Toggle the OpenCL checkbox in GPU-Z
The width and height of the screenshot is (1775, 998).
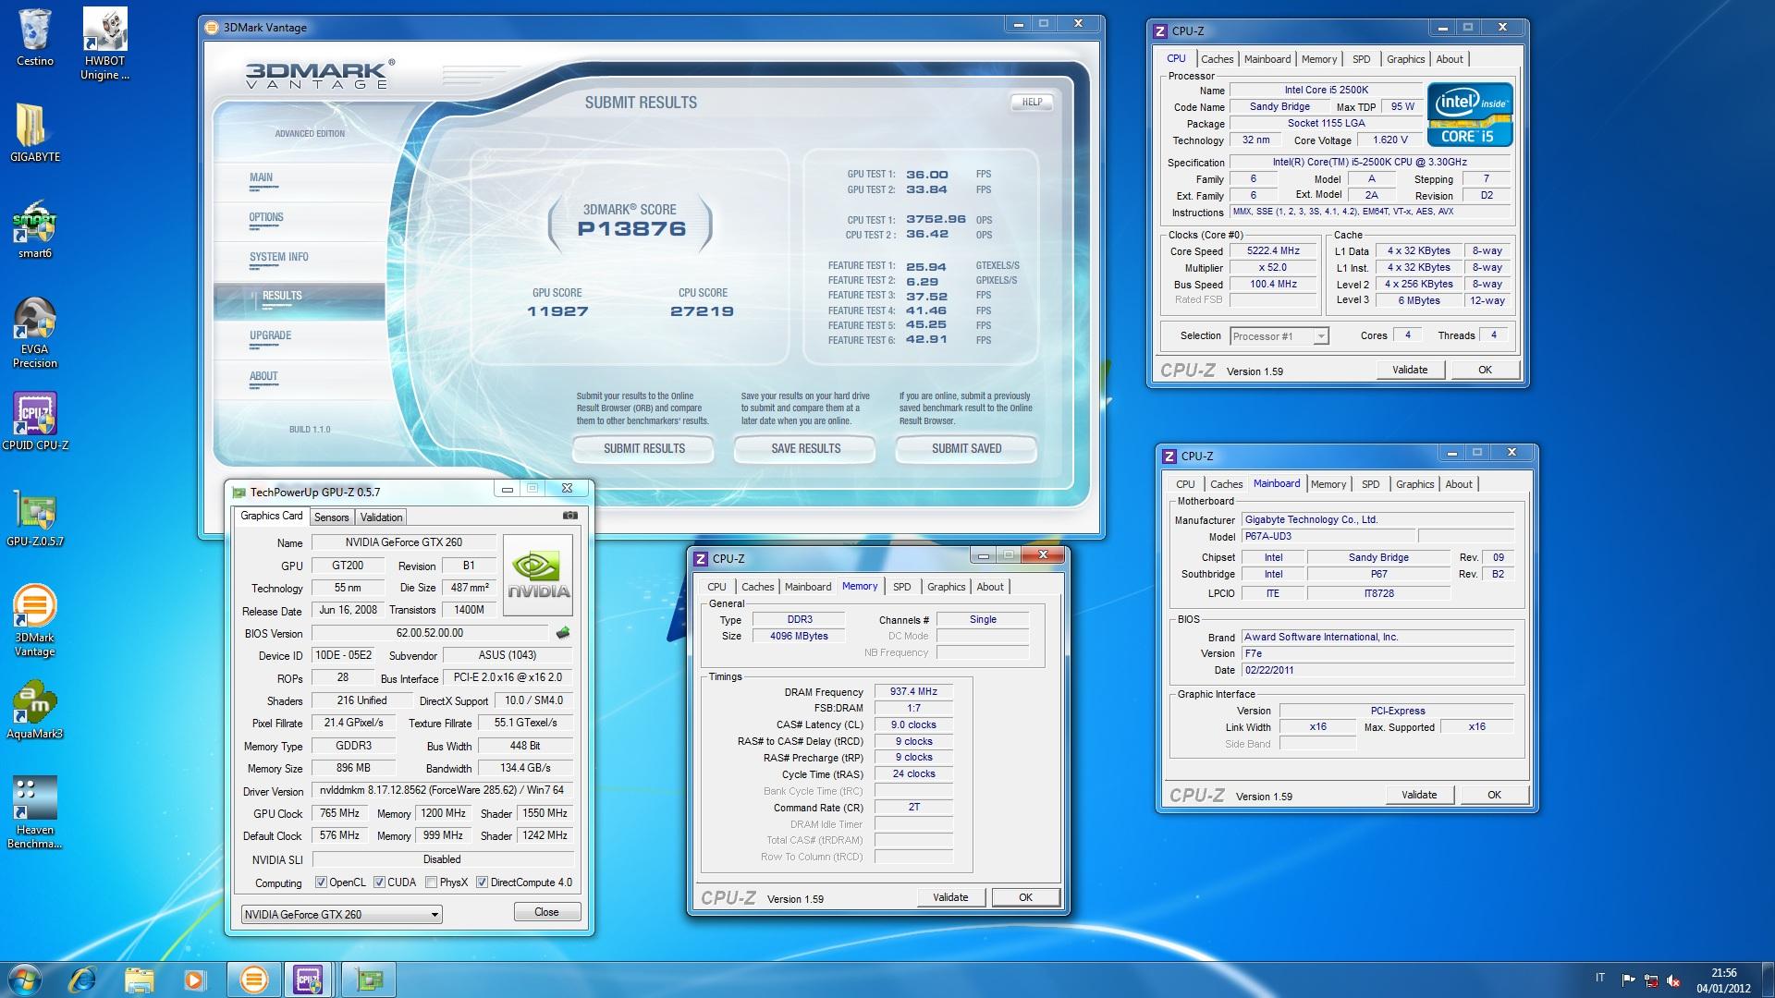(321, 882)
